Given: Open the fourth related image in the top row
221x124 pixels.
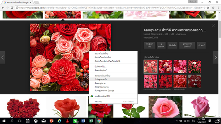Looking at the screenshot, I should coord(195,66).
